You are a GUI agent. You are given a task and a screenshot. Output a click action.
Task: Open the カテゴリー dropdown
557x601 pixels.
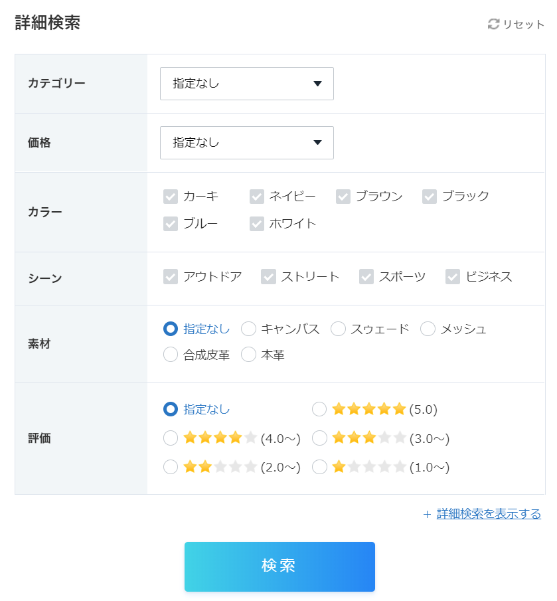pyautogui.click(x=246, y=84)
